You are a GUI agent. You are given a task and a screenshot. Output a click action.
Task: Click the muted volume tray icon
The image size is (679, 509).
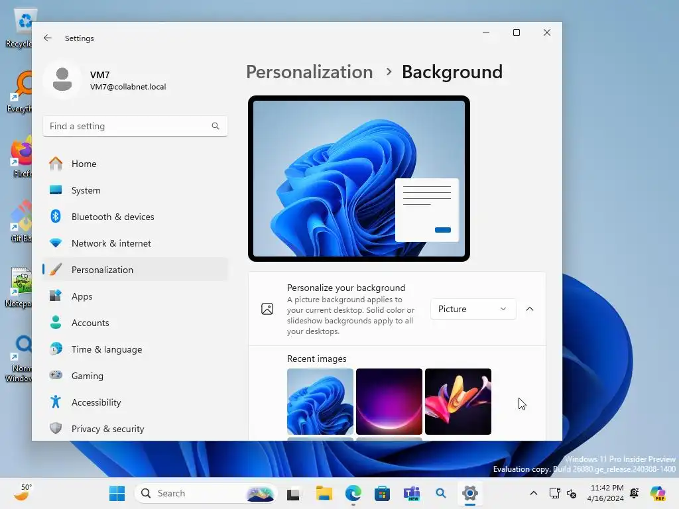coord(572,493)
